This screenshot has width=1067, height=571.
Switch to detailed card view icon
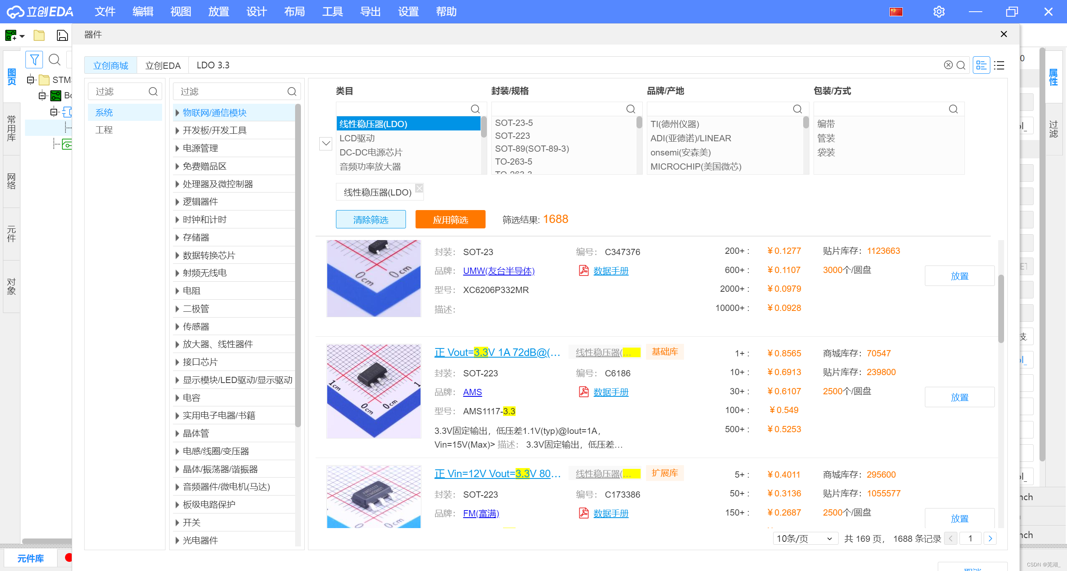981,65
